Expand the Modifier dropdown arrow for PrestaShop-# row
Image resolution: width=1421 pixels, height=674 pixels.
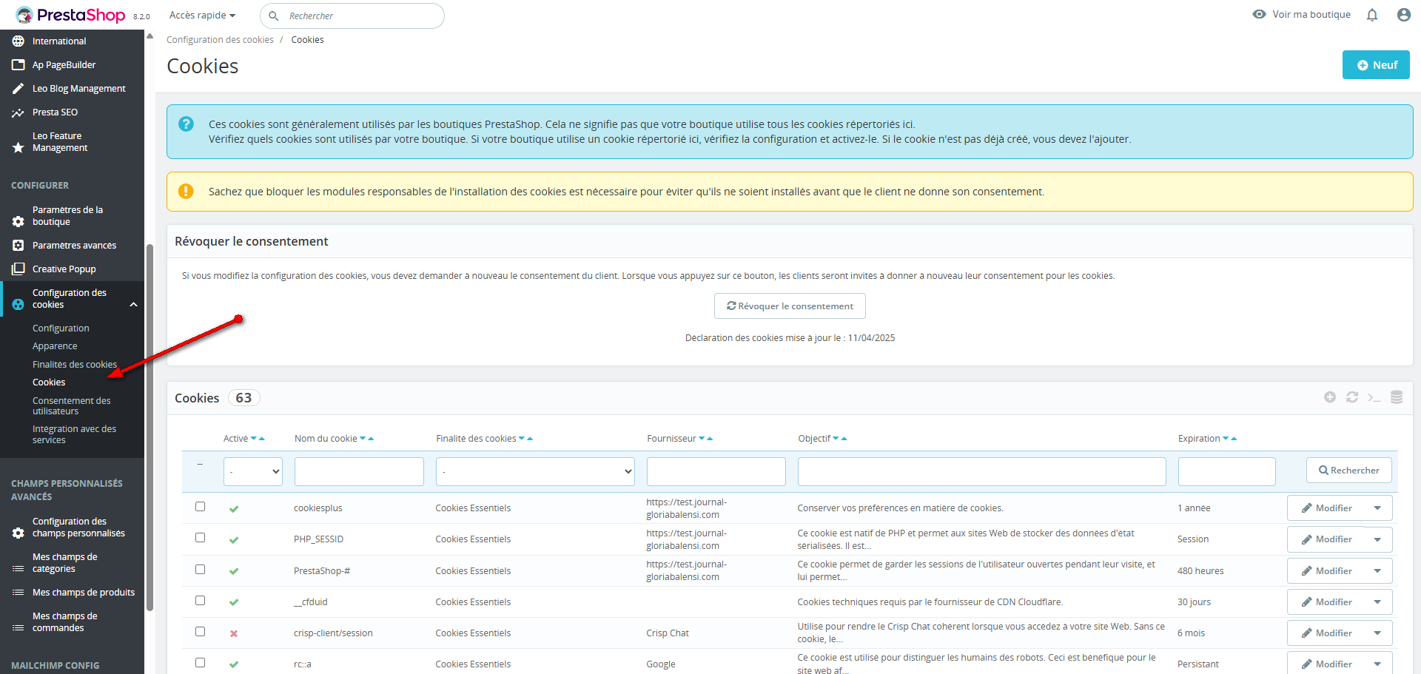click(x=1377, y=571)
